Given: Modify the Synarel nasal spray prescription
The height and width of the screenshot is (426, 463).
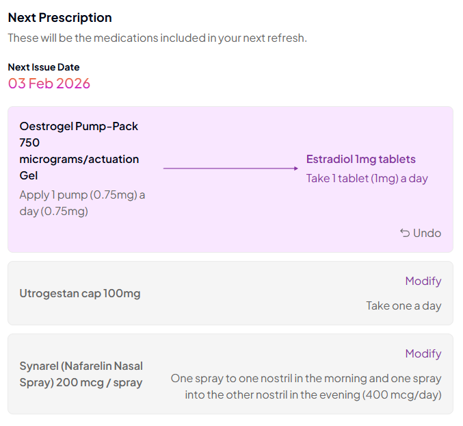Looking at the screenshot, I should point(423,353).
